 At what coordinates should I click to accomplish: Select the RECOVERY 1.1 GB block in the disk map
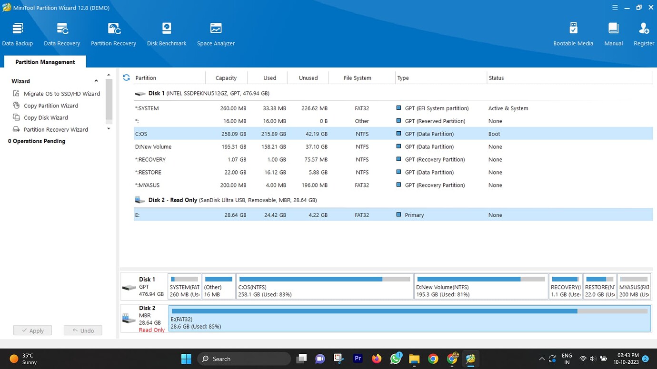(565, 286)
